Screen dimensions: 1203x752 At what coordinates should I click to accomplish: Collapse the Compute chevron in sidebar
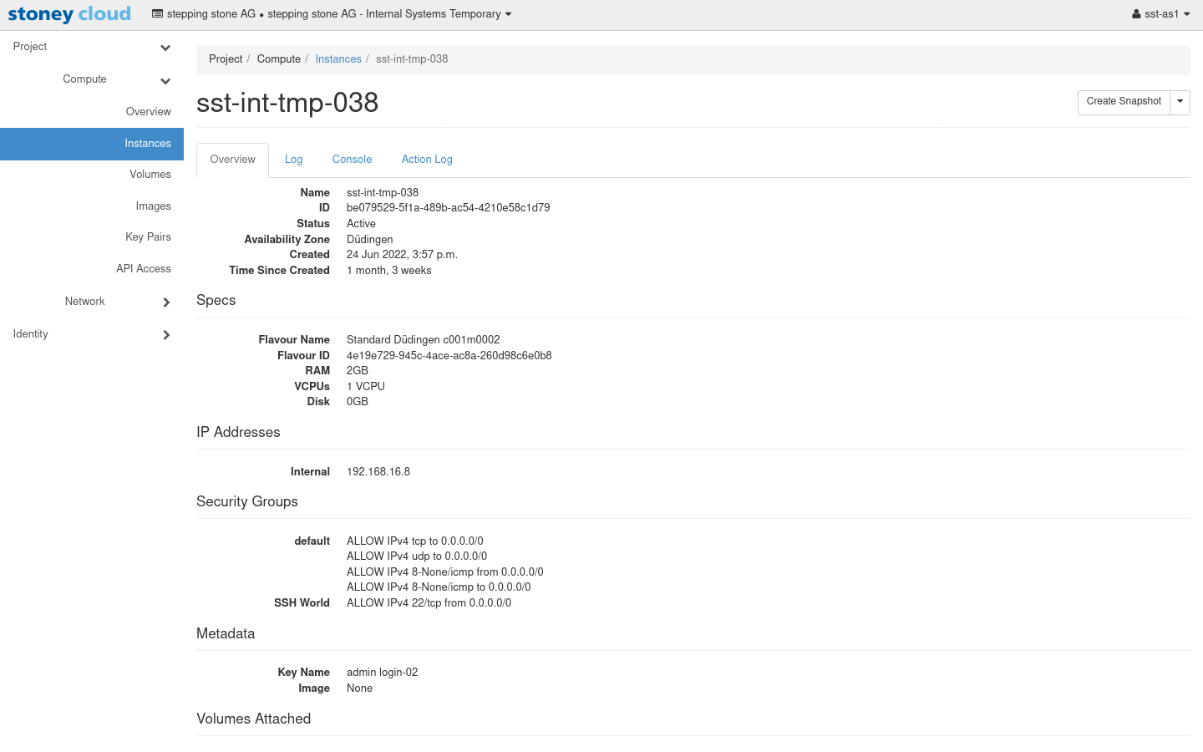point(165,81)
